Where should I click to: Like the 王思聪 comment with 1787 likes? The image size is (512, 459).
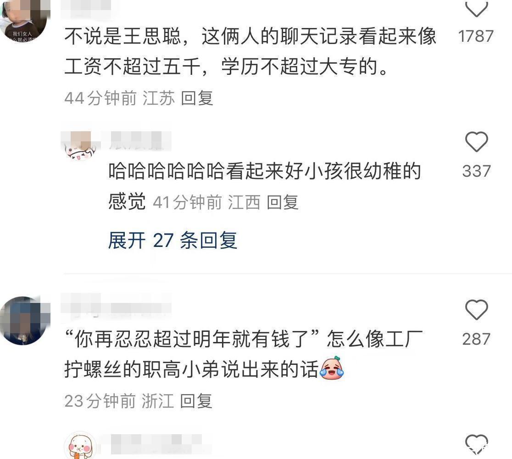click(x=476, y=8)
